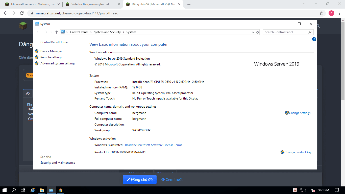Open Advanced system settings
345x194 pixels.
point(58,63)
